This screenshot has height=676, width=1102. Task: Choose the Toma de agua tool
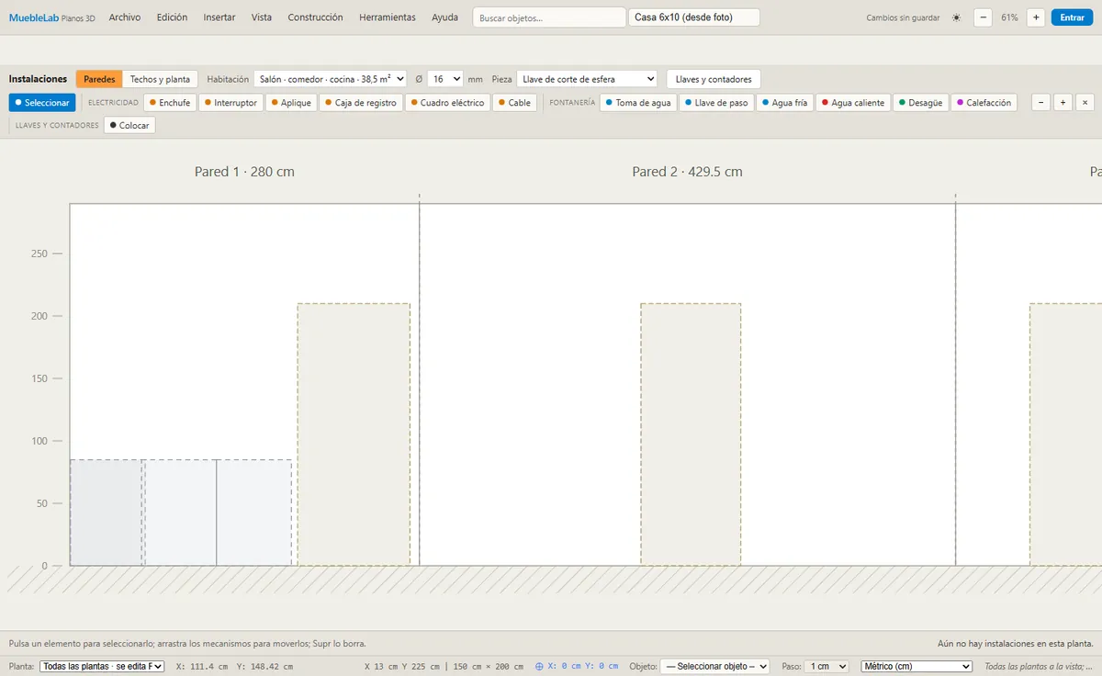point(638,103)
